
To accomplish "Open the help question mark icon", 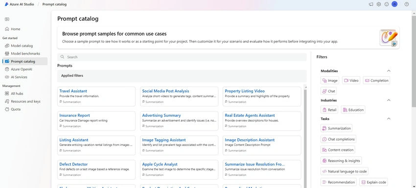I will [x=407, y=4].
